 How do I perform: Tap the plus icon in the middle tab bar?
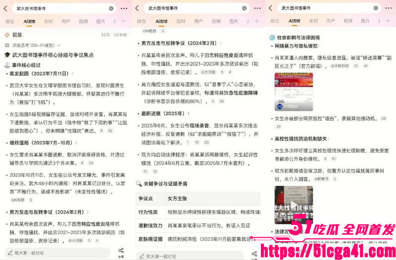(x=256, y=21)
